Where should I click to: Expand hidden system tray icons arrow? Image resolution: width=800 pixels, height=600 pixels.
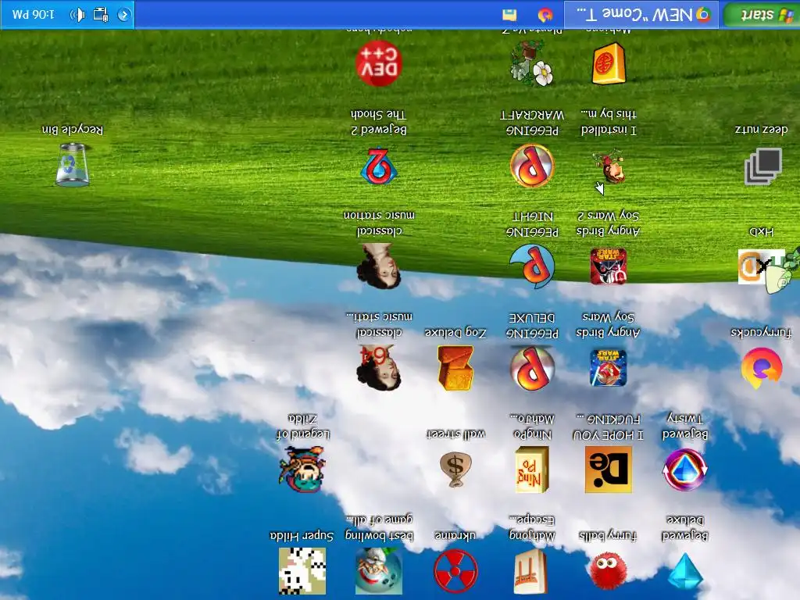123,14
